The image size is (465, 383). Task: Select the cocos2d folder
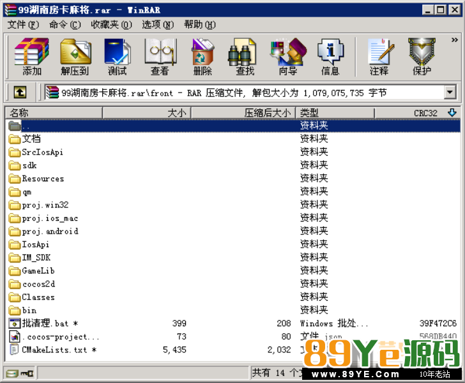[32, 284]
